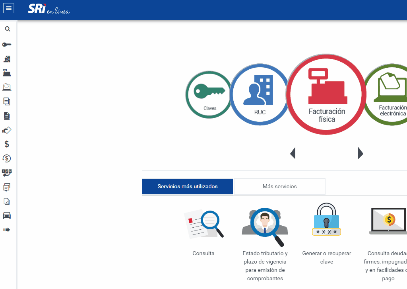Click the car icon in sidebar
This screenshot has width=407, height=289.
[7, 215]
